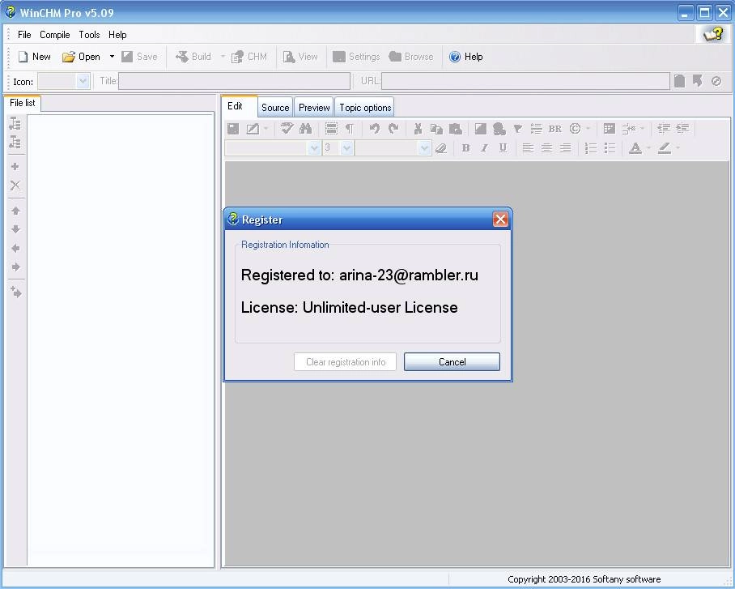Click the eraser clear formatting icon
This screenshot has width=735, height=589.
tap(440, 148)
